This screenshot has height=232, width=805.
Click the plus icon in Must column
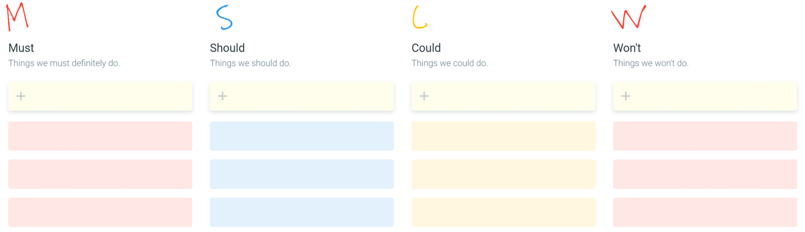(21, 96)
